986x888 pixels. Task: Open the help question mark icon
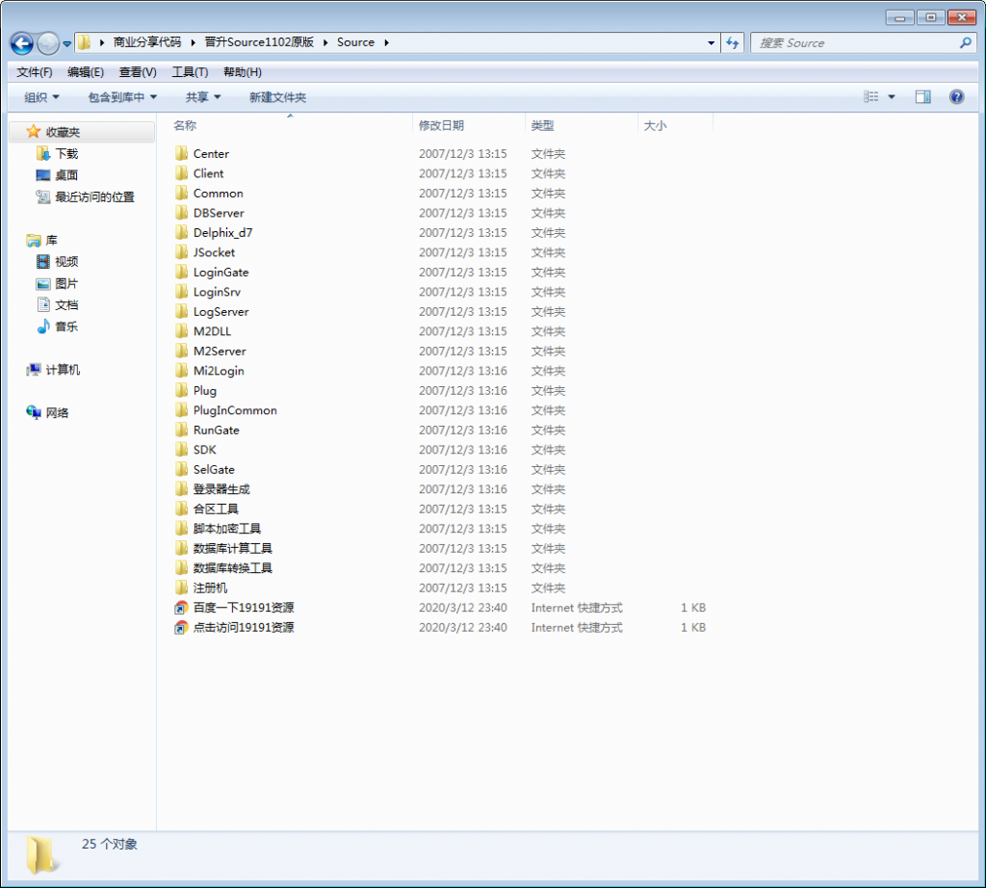pos(956,97)
